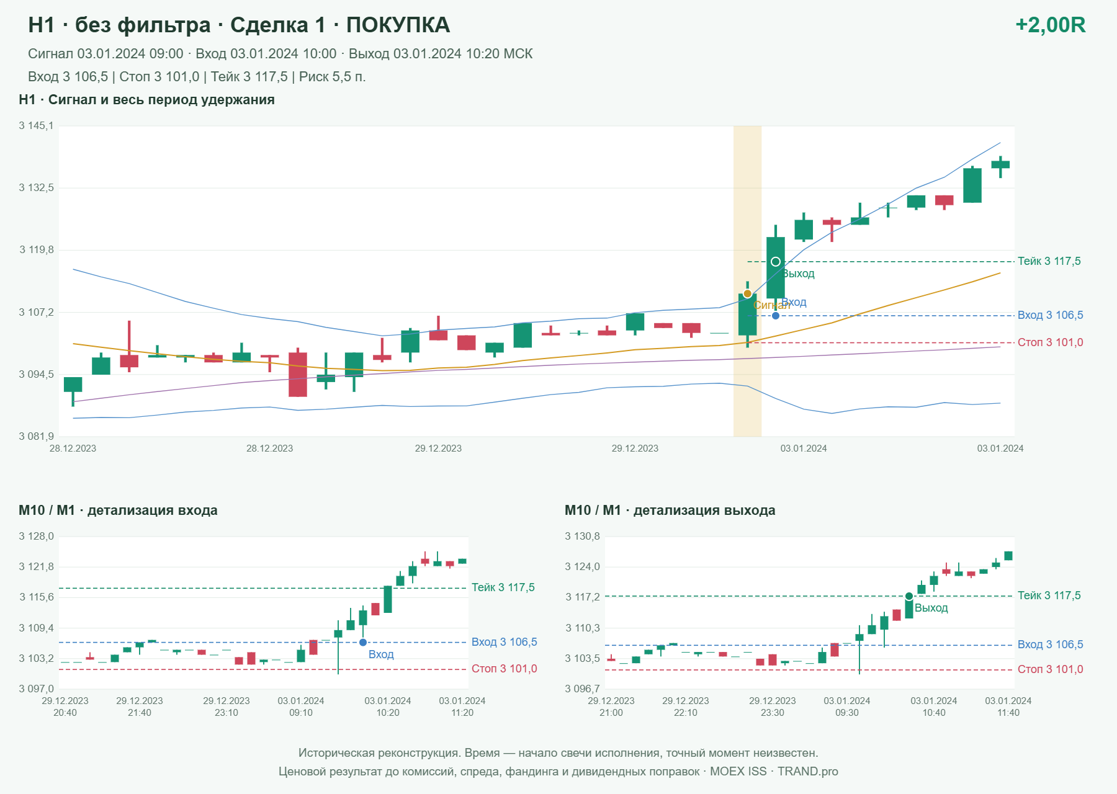Click the "03.01.2024 11:40" time axis label

[1008, 707]
